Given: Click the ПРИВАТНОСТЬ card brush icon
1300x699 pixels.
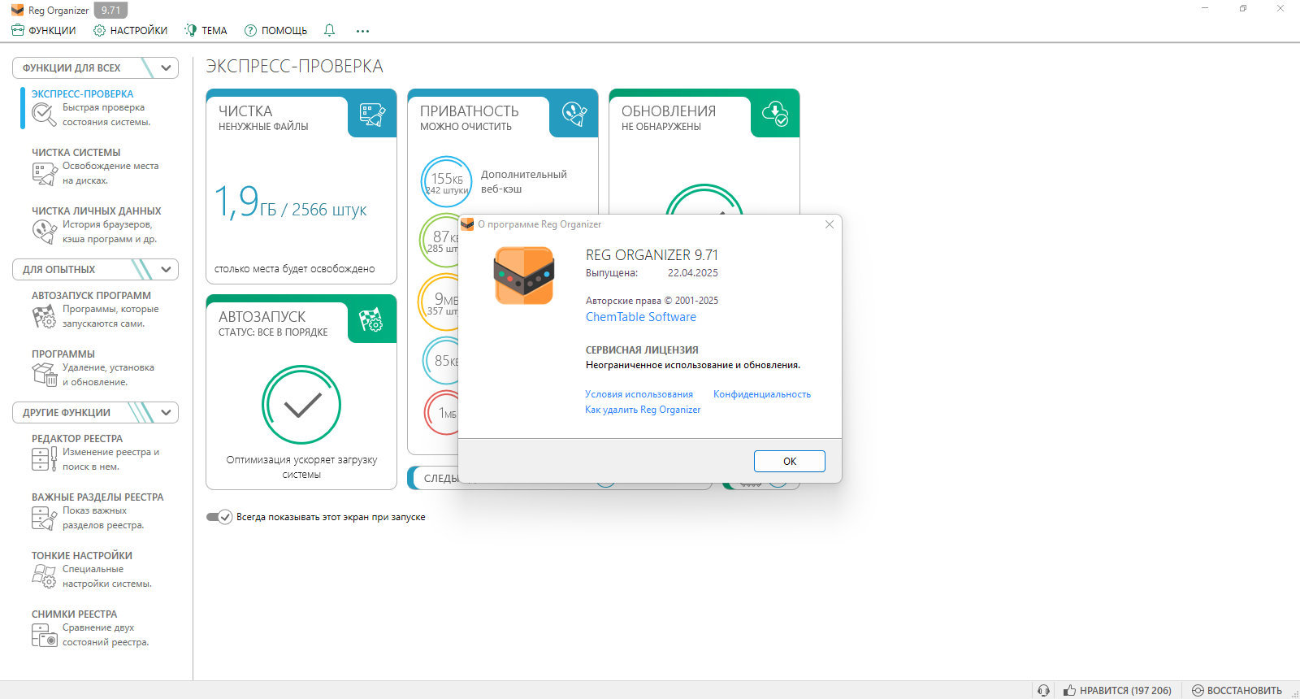Looking at the screenshot, I should (574, 115).
